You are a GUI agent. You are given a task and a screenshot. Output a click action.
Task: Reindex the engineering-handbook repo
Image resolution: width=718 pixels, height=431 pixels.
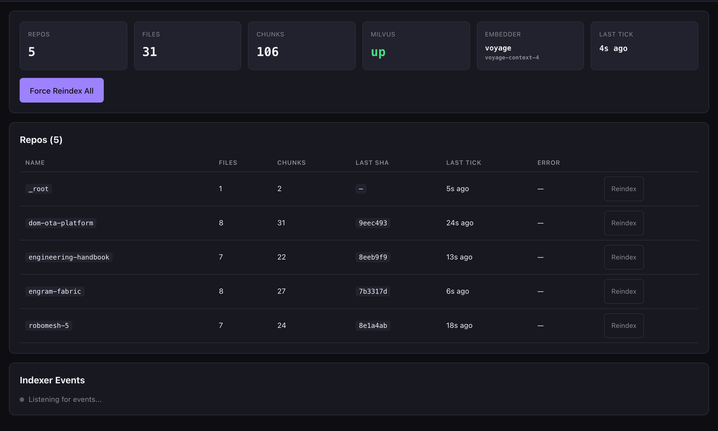pyautogui.click(x=624, y=257)
